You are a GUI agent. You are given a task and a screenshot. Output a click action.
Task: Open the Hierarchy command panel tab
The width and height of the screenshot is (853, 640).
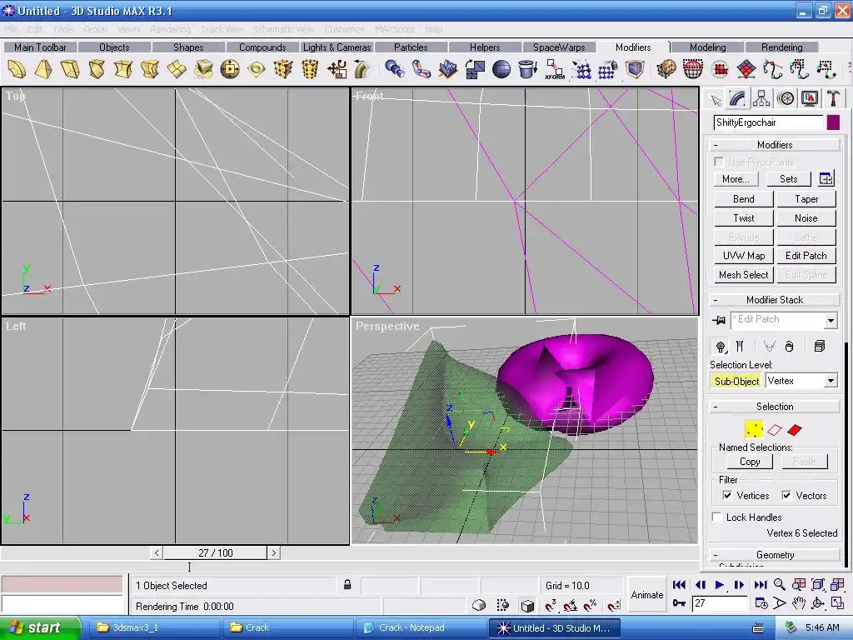[761, 98]
